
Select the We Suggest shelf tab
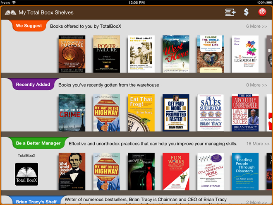click(29, 26)
